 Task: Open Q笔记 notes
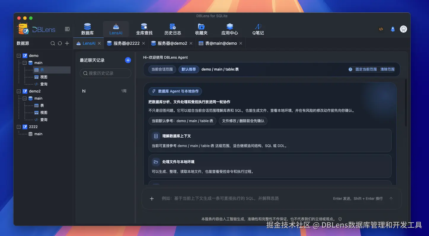tap(258, 29)
